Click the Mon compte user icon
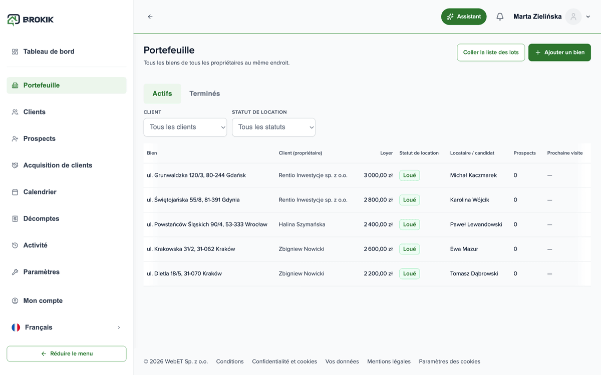Viewport: 601px width, 375px height. [15, 301]
